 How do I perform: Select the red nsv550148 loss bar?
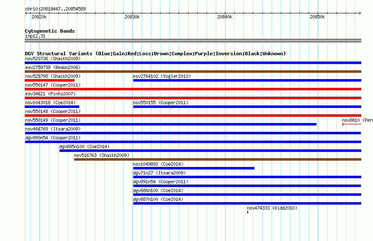click(193, 115)
